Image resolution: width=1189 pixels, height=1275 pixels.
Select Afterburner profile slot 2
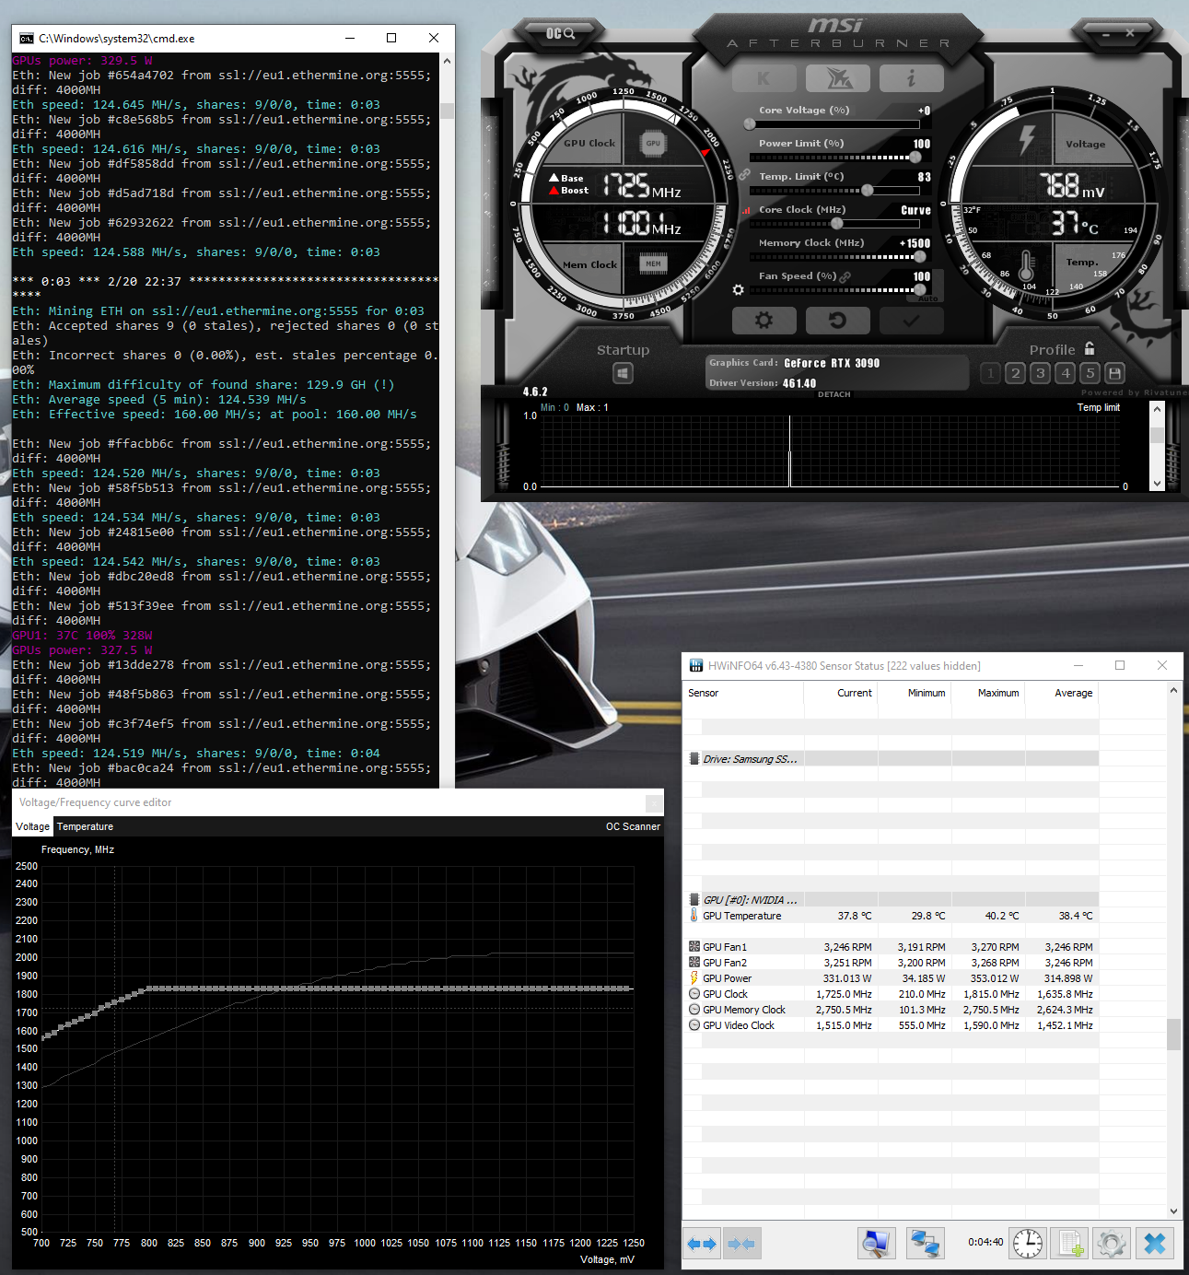click(x=1015, y=373)
